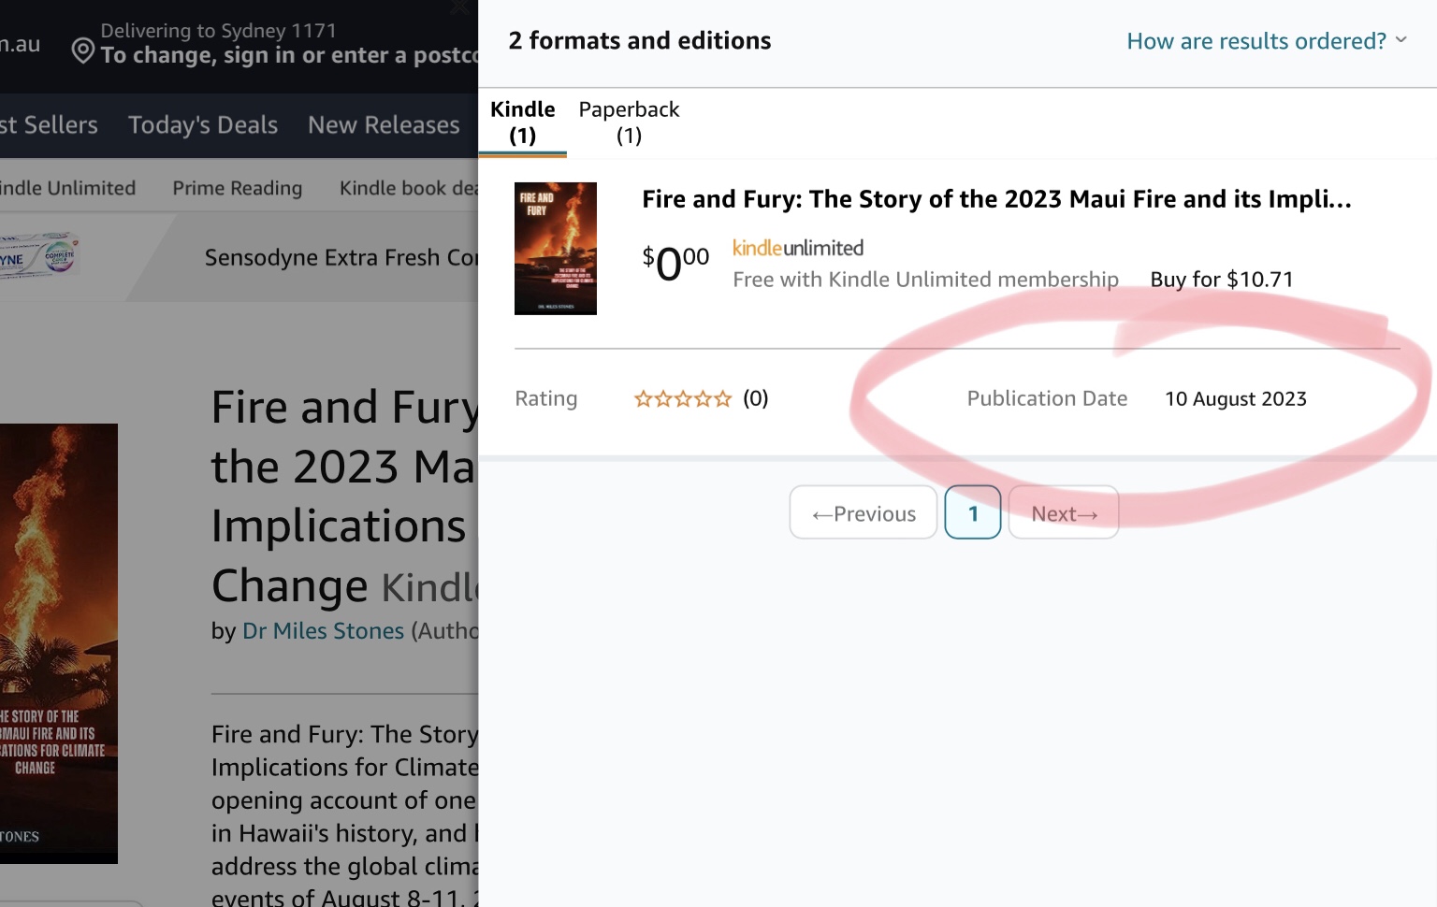The image size is (1437, 907).
Task: Select Kindle book deals in sub-navigation
Action: coord(409,188)
